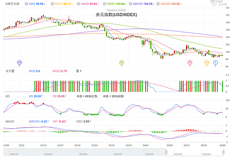Click the WantGoo 玩股網 watermark text
The image size is (233, 158).
coord(116,10)
